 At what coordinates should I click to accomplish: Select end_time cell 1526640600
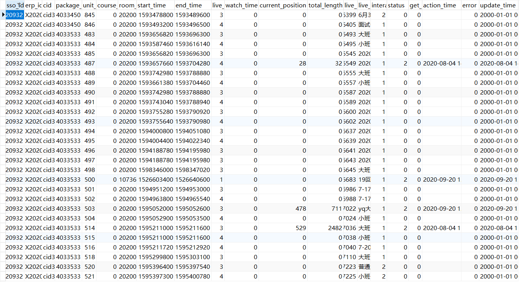tap(193, 179)
